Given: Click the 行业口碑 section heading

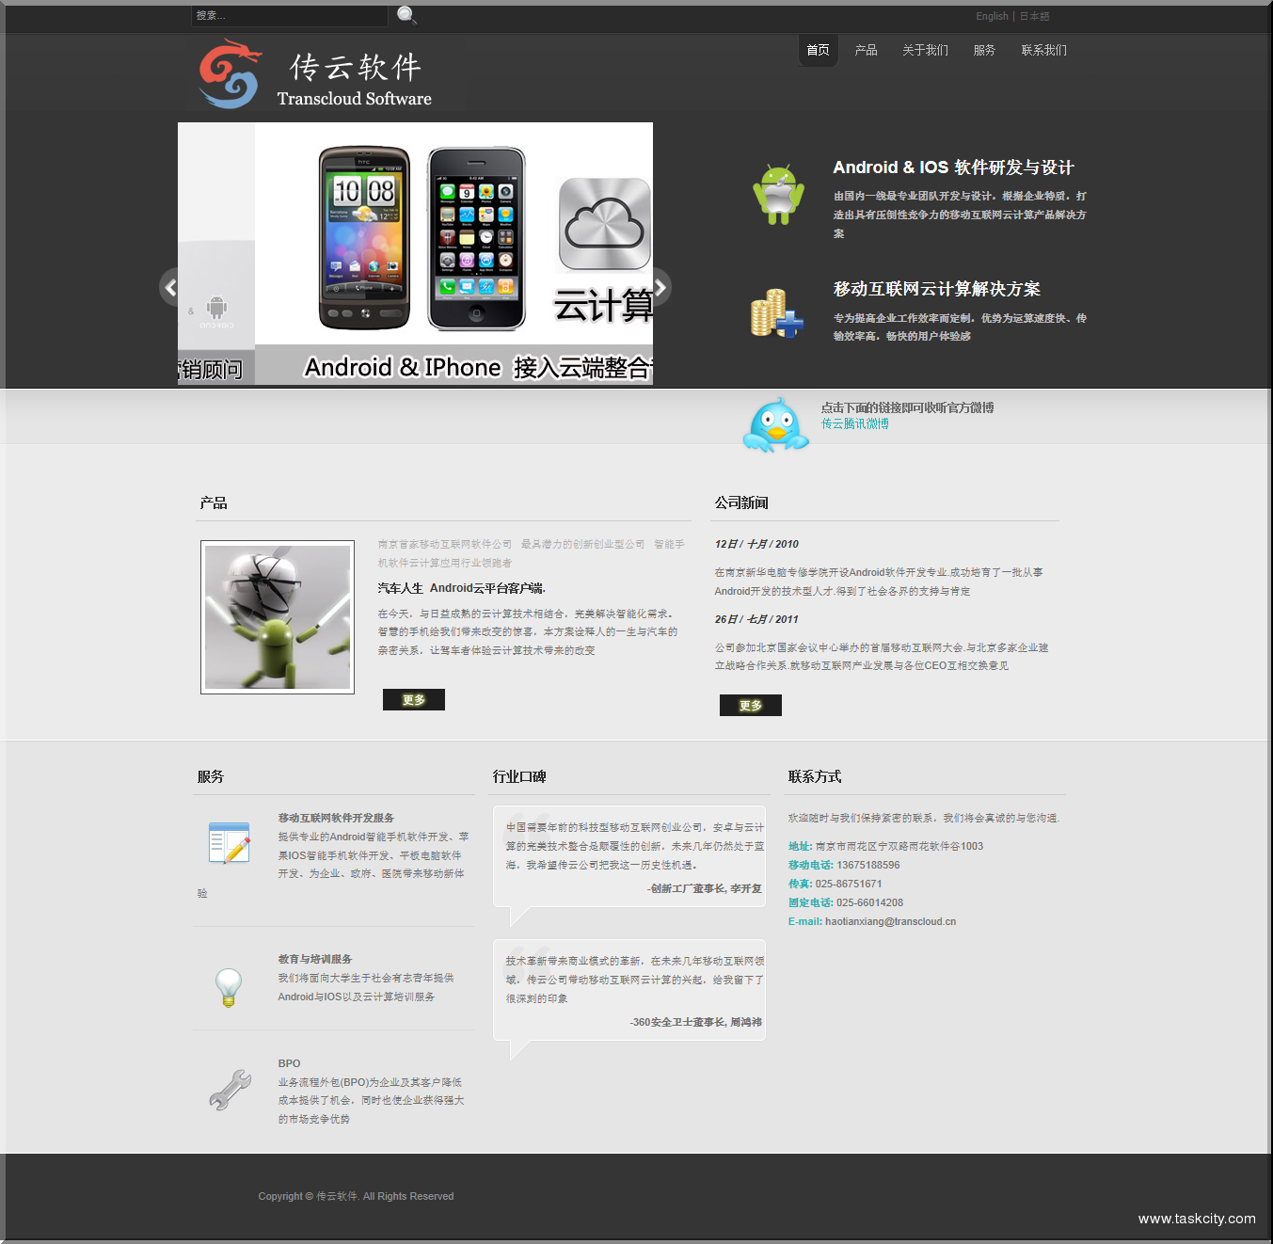Looking at the screenshot, I should coord(519,776).
